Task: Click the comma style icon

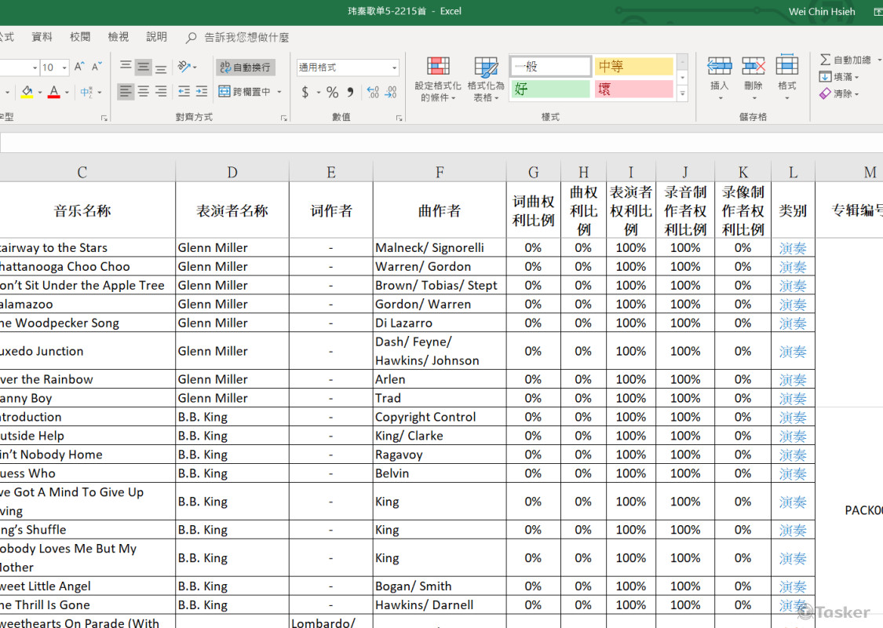Action: pos(350,93)
